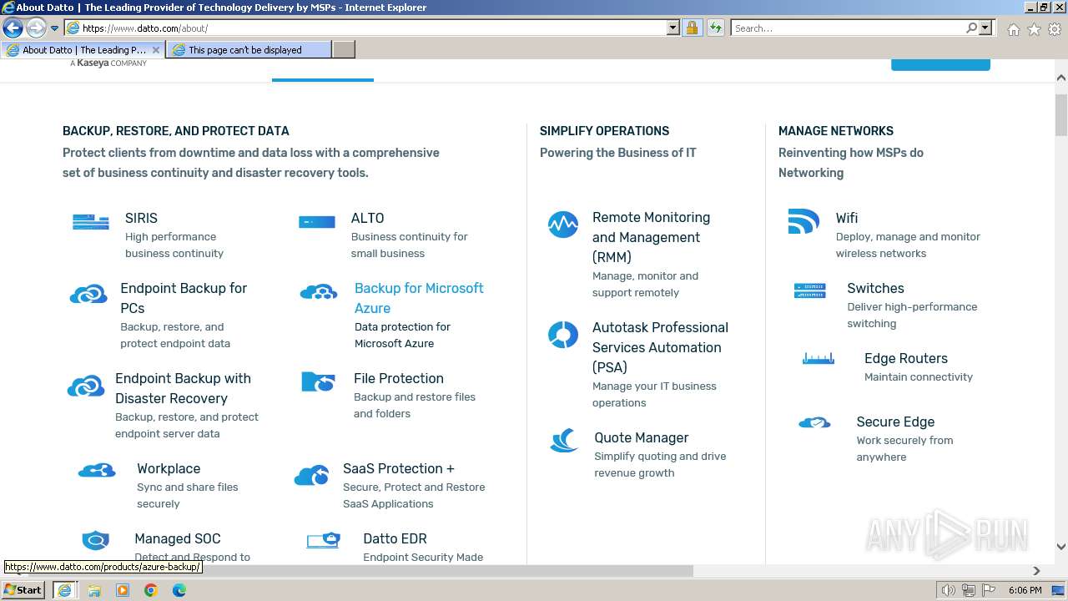Open the Datto EDR link
The width and height of the screenshot is (1068, 601).
click(395, 538)
